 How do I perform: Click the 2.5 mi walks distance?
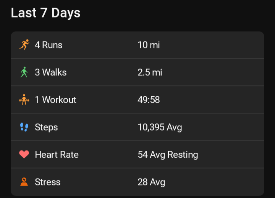pyautogui.click(x=150, y=72)
